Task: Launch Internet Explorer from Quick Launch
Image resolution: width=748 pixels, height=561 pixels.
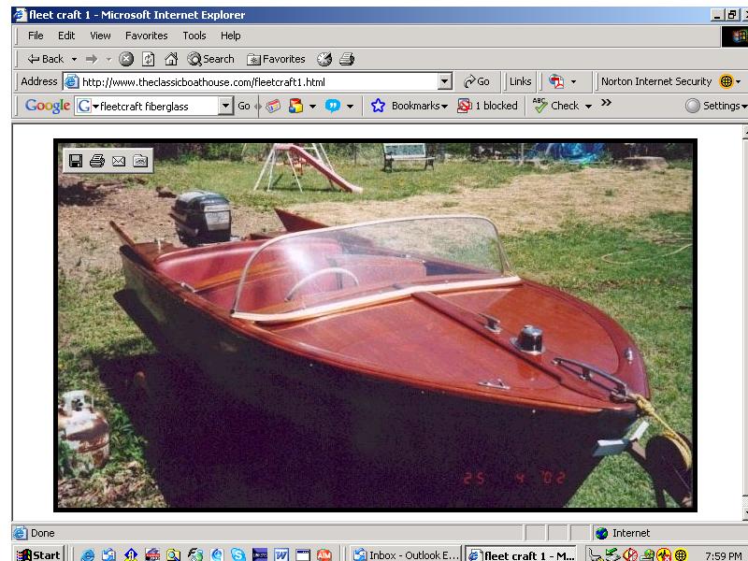Action: pos(87,554)
